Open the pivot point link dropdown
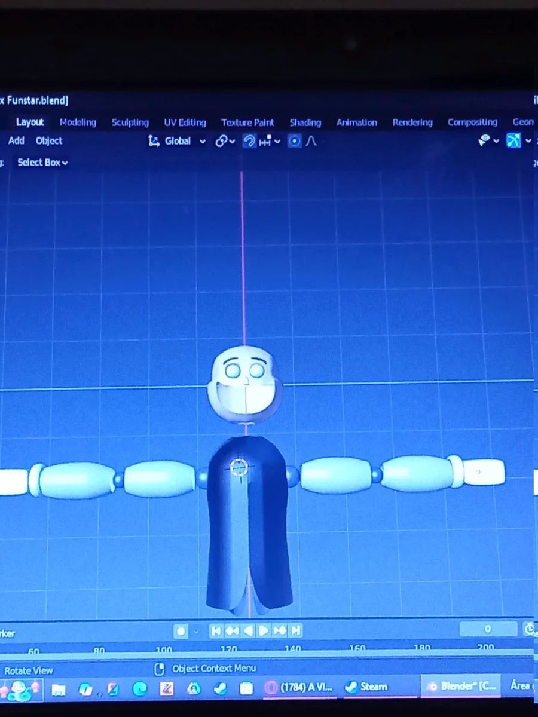This screenshot has width=538, height=717. coord(225,141)
